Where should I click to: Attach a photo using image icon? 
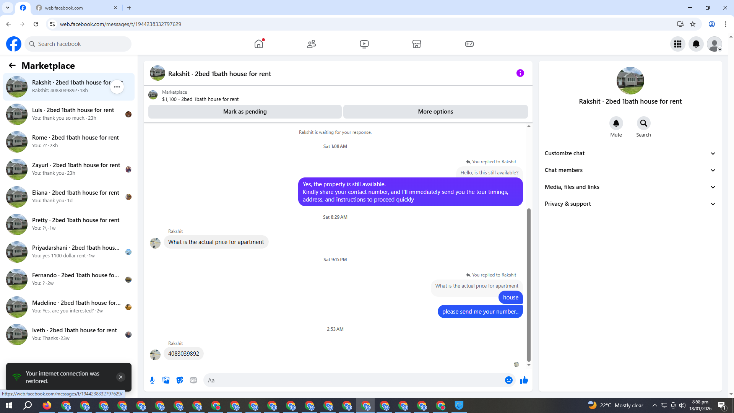pyautogui.click(x=166, y=380)
